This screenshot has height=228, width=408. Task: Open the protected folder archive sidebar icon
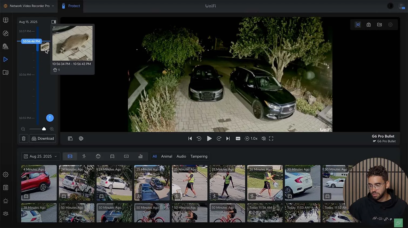pyautogui.click(x=6, y=72)
